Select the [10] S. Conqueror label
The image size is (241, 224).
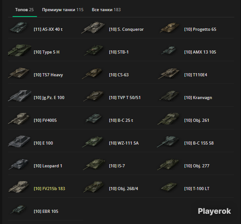point(126,29)
